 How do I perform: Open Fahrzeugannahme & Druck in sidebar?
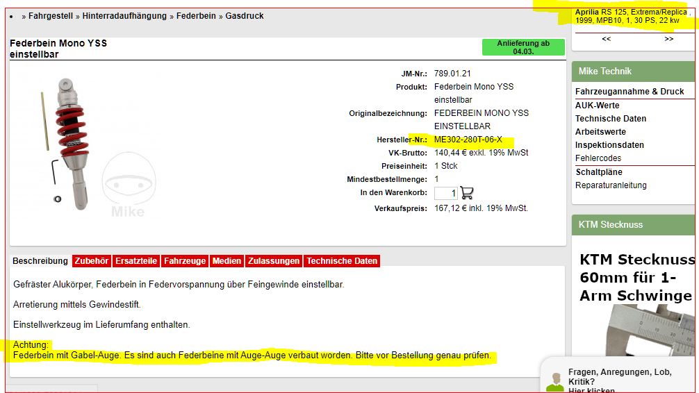(x=630, y=92)
